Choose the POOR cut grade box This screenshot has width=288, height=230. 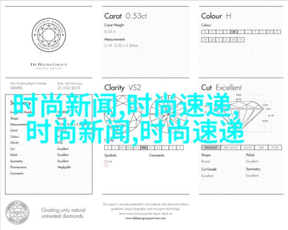(275, 148)
